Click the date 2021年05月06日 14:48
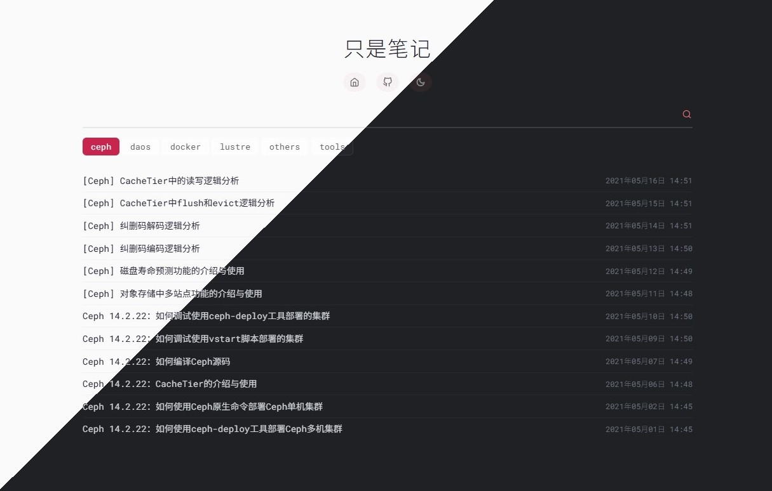 click(649, 384)
